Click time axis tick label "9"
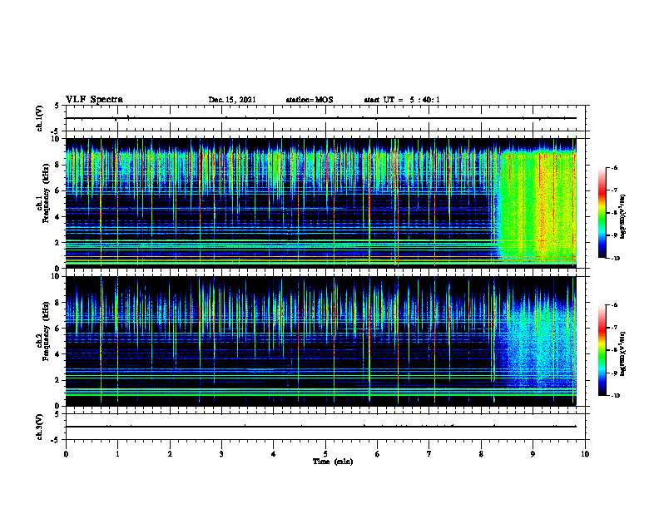The width and height of the screenshot is (659, 509). tap(533, 454)
